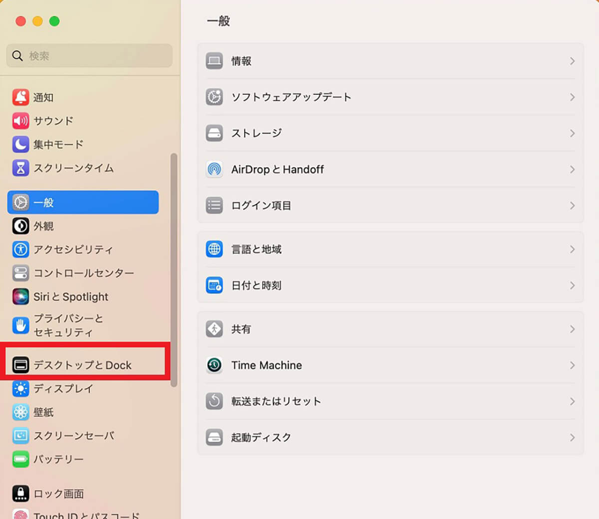
Task: Expand the ストレージ row chevron
Action: (x=572, y=133)
